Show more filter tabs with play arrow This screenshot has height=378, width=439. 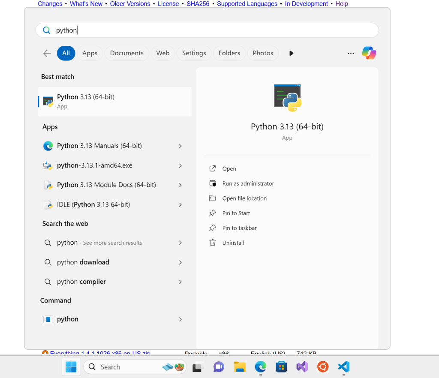pos(291,53)
